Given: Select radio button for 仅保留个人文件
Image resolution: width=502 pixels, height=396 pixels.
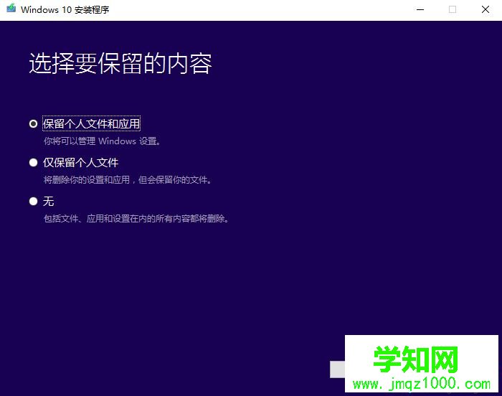Looking at the screenshot, I should 33,162.
